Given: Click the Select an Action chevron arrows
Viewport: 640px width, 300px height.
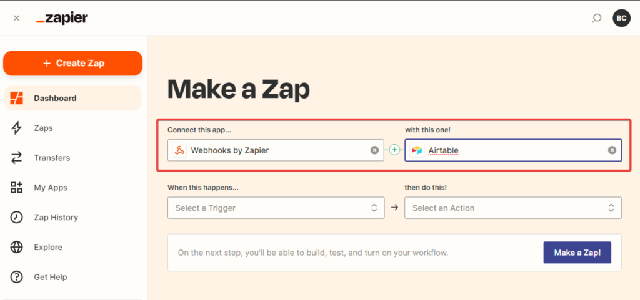Looking at the screenshot, I should click(x=611, y=208).
